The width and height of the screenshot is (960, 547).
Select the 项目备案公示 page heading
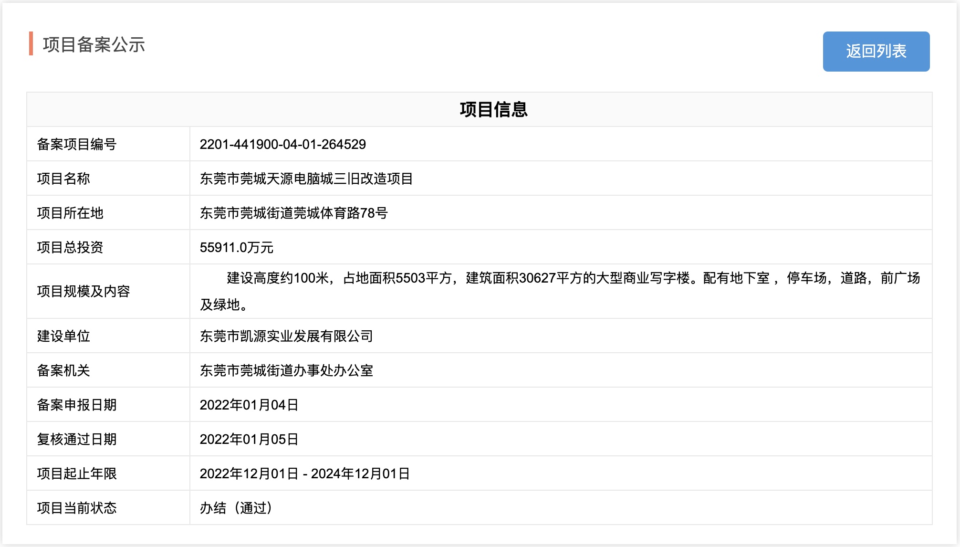point(94,45)
